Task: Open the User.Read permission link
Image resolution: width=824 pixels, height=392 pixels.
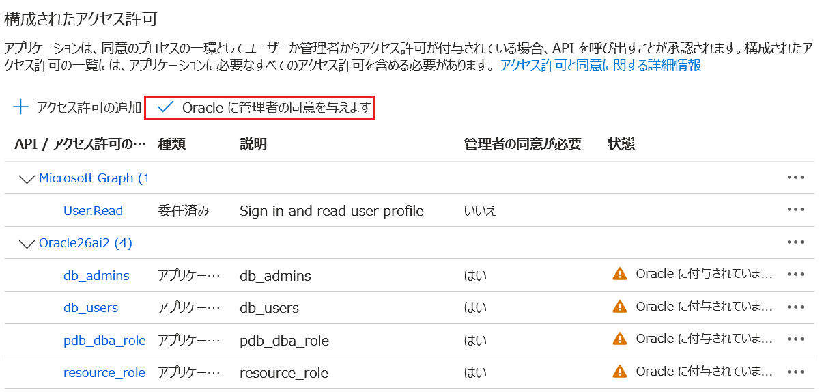Action: pos(93,210)
